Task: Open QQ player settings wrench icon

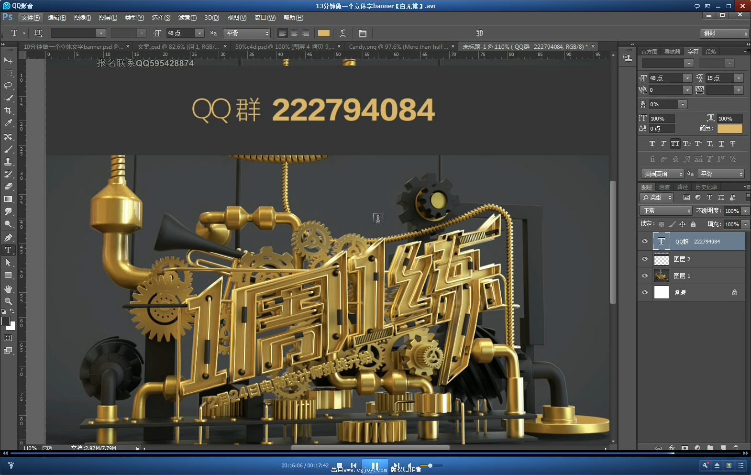Action: pos(705,465)
